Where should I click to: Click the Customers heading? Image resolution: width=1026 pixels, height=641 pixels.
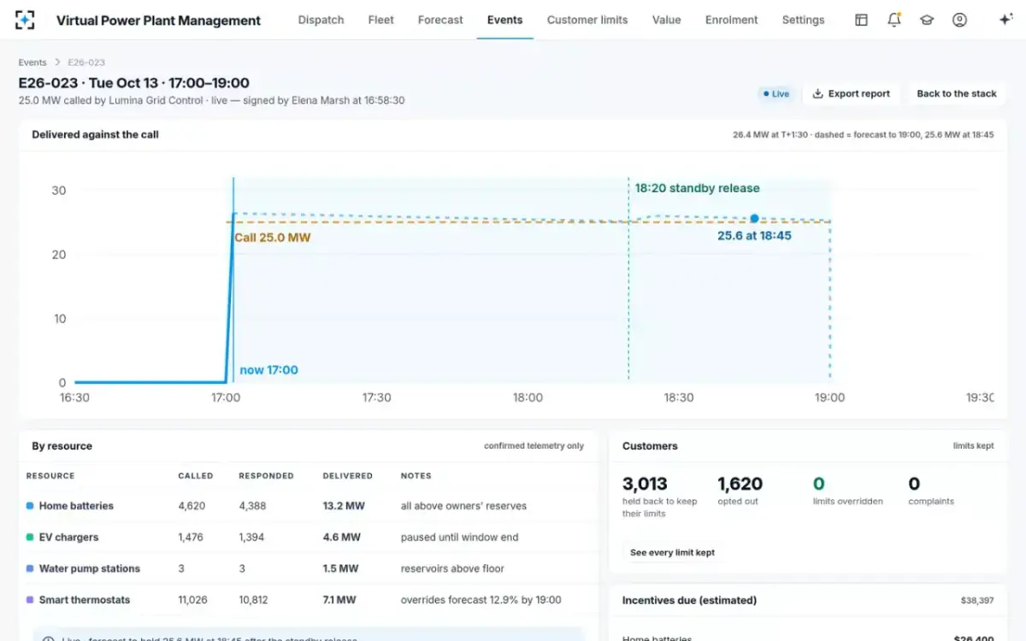coord(650,446)
